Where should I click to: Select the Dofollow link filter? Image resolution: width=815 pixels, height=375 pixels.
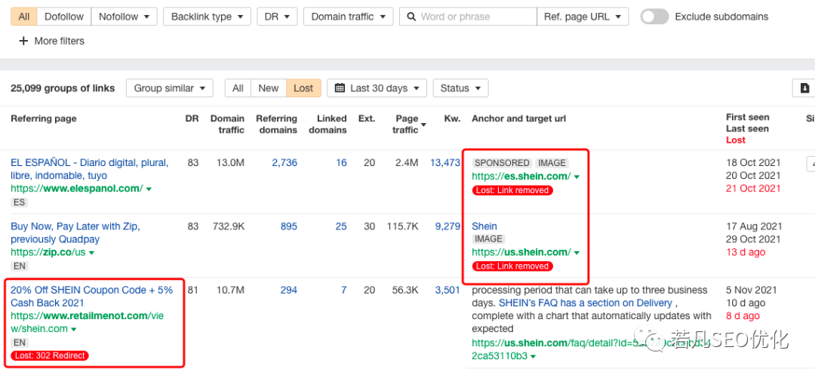coord(63,17)
